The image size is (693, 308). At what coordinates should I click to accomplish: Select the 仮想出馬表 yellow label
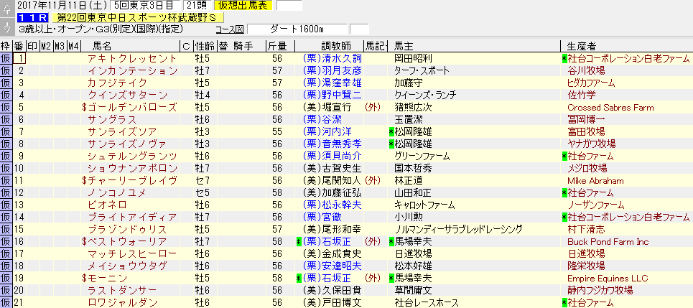click(243, 6)
